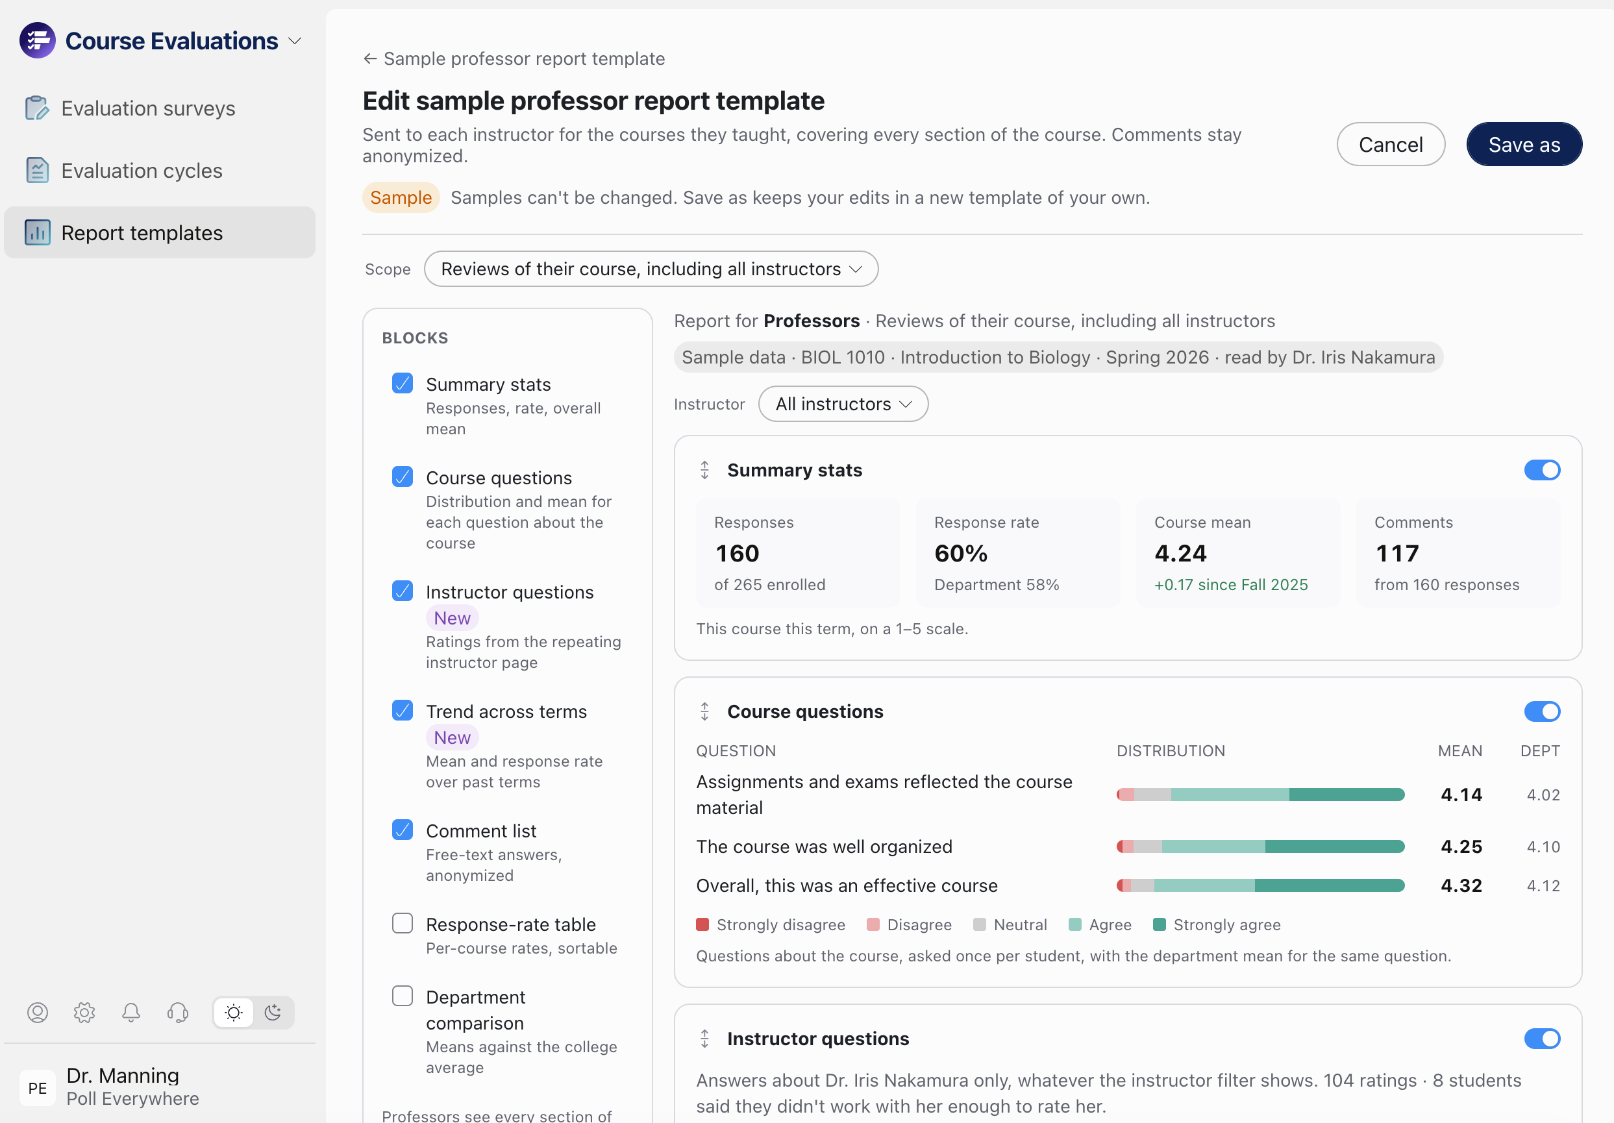The width and height of the screenshot is (1614, 1123).
Task: Click the Sample data BIOL 1010 chip
Action: pyautogui.click(x=1058, y=357)
